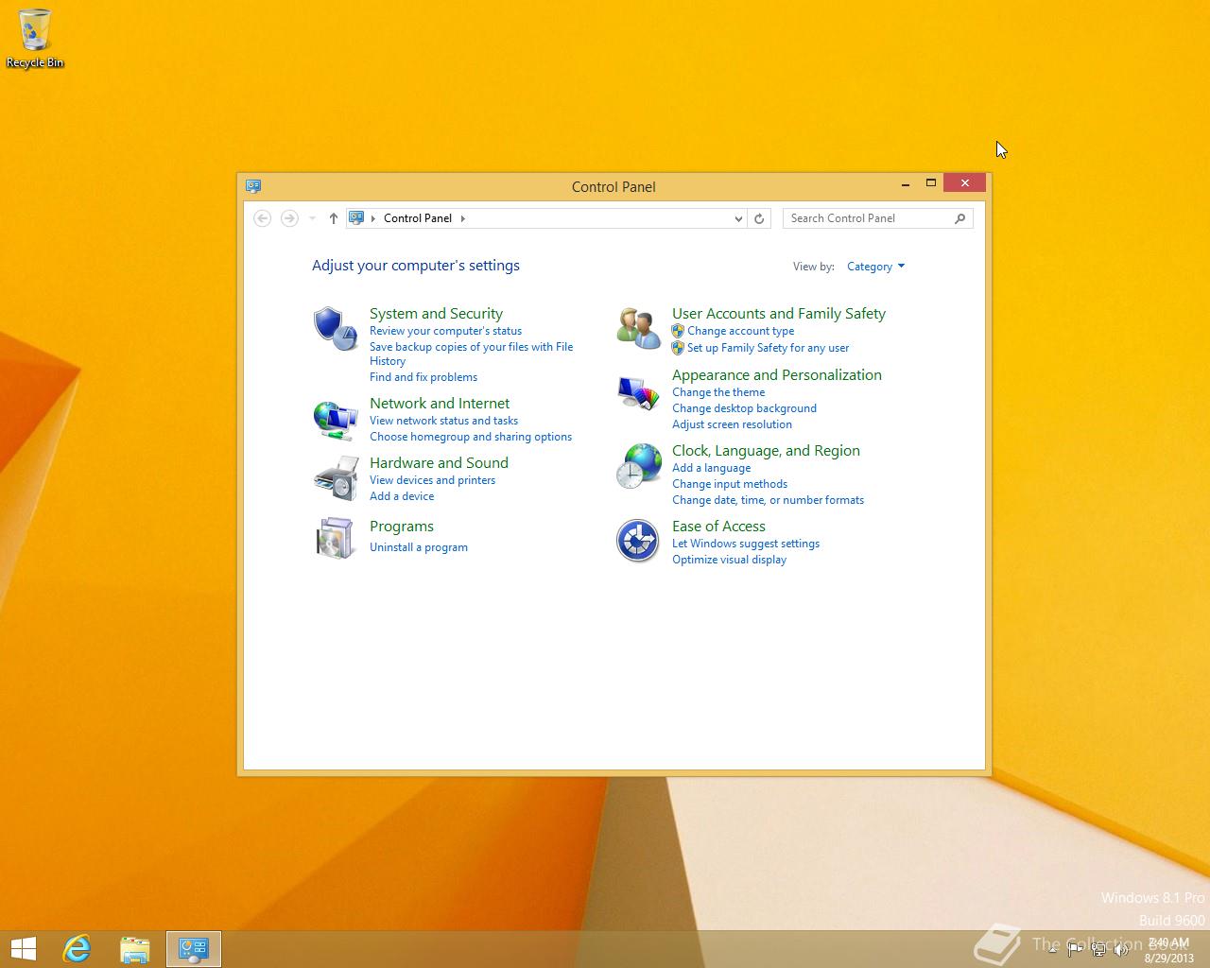This screenshot has width=1210, height=968.
Task: Launch Internet Explorer from taskbar
Action: point(77,949)
